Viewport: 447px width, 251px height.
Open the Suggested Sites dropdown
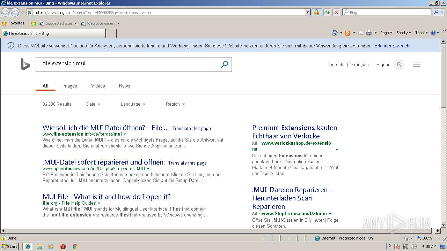point(75,23)
